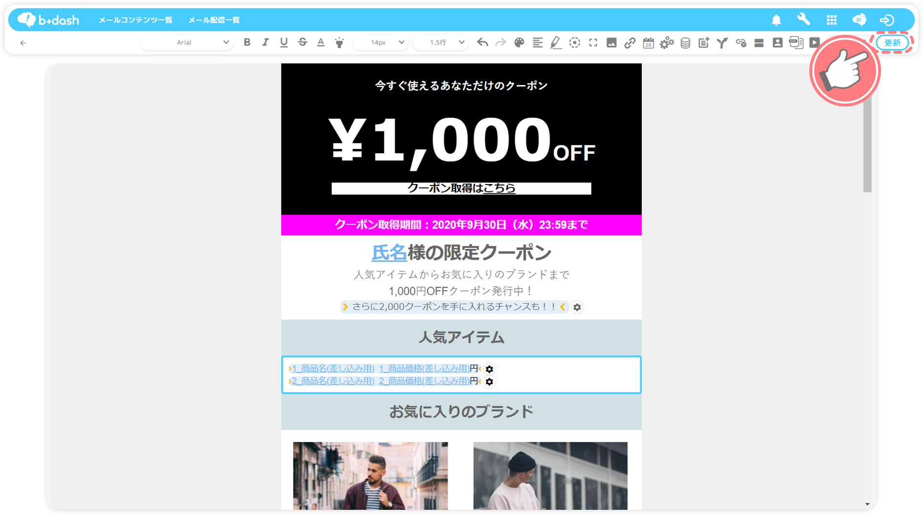The image size is (923, 519).
Task: Select the お気に入りのブランド heading
Action: click(x=461, y=412)
